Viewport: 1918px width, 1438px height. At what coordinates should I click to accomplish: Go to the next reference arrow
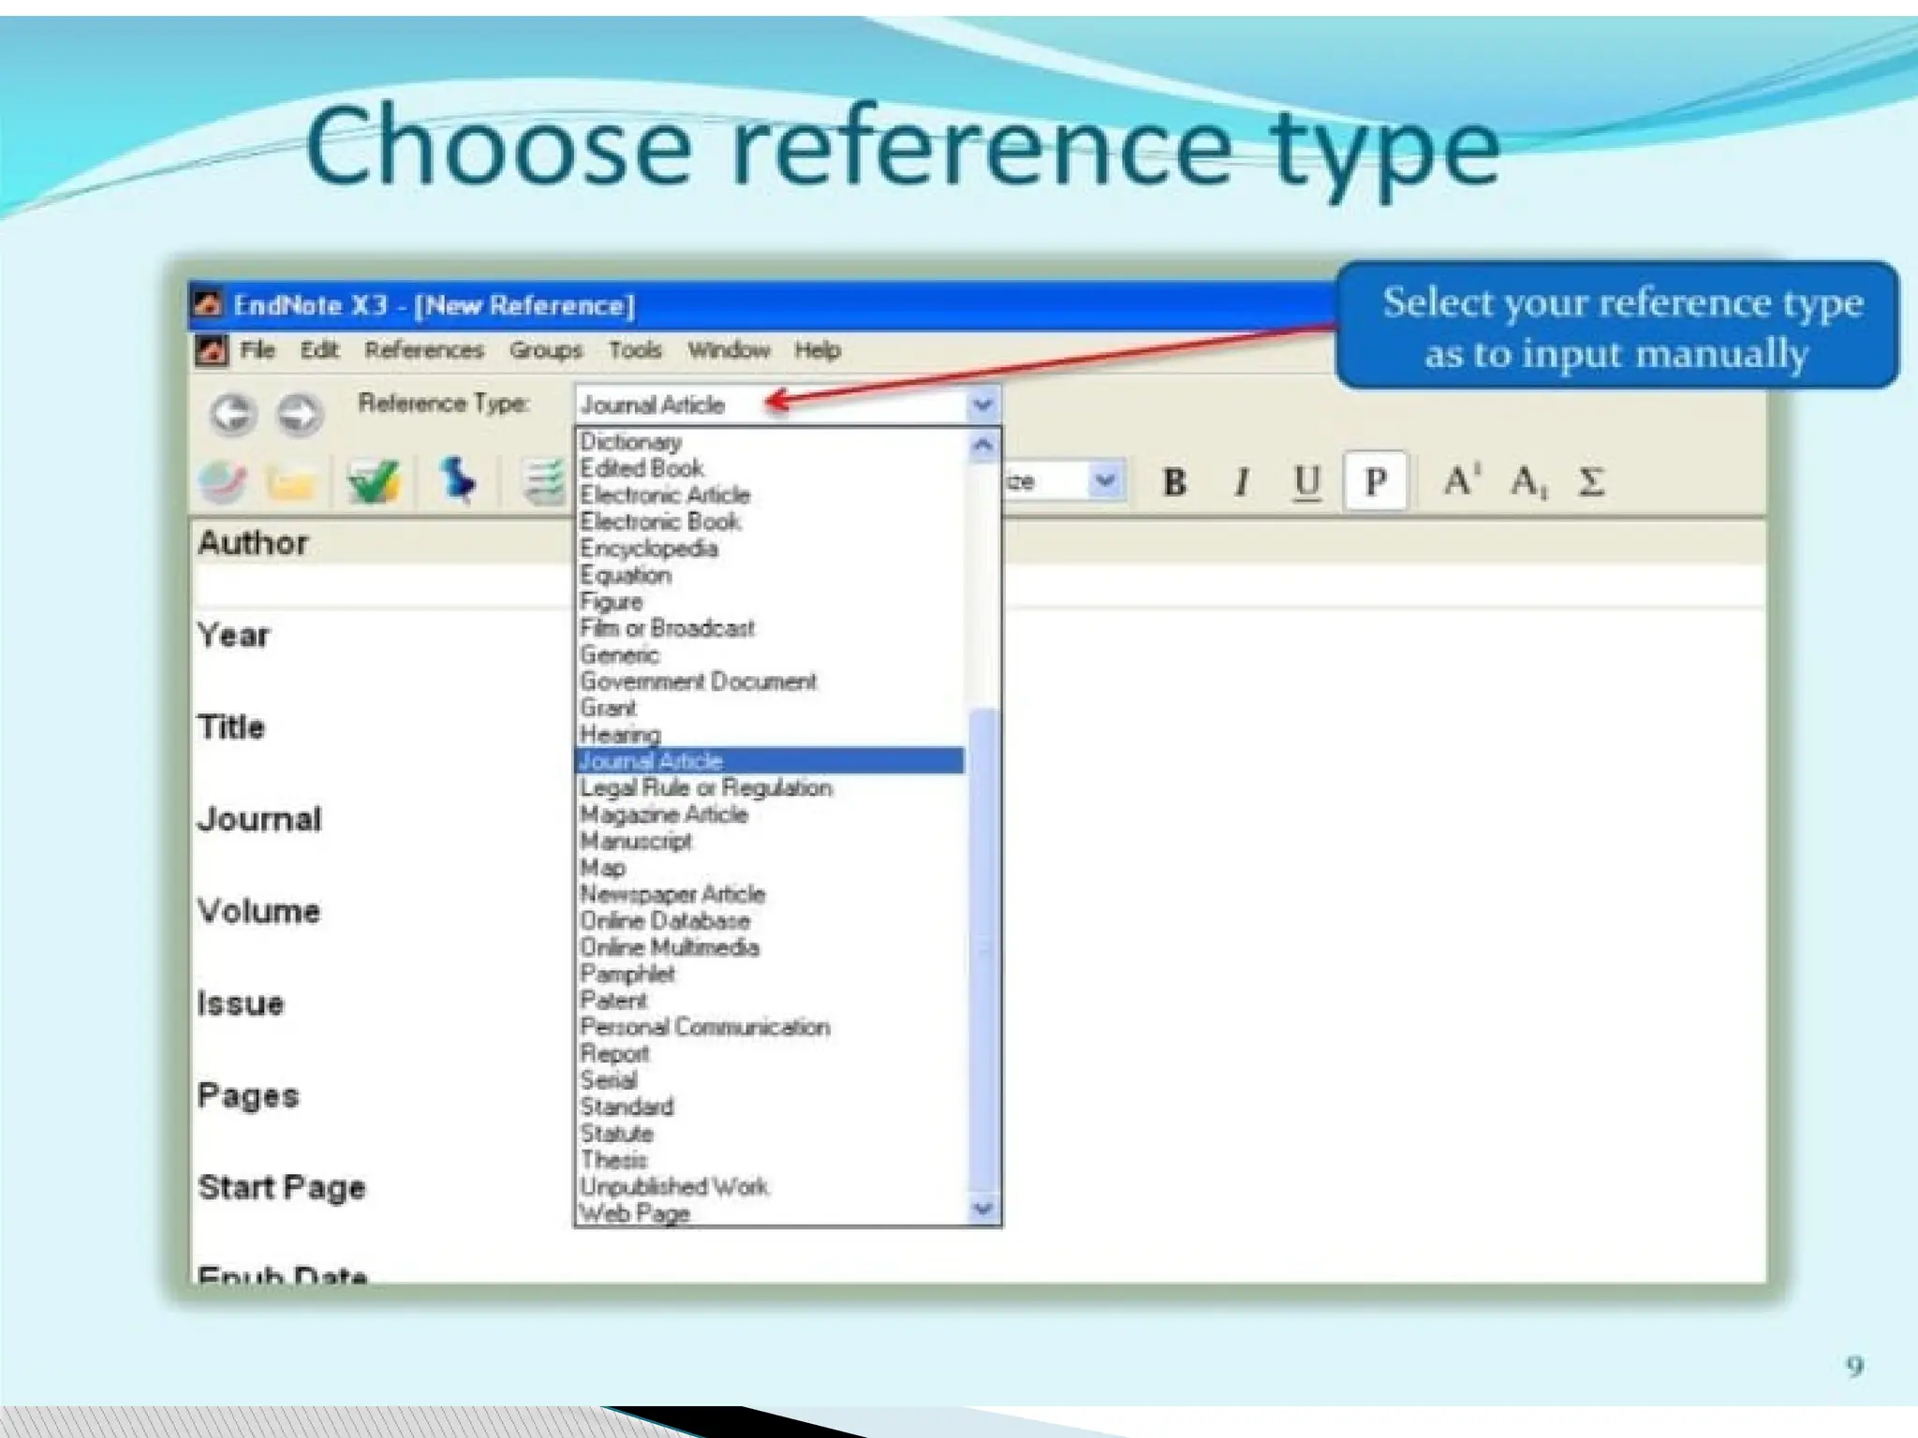[x=299, y=413]
